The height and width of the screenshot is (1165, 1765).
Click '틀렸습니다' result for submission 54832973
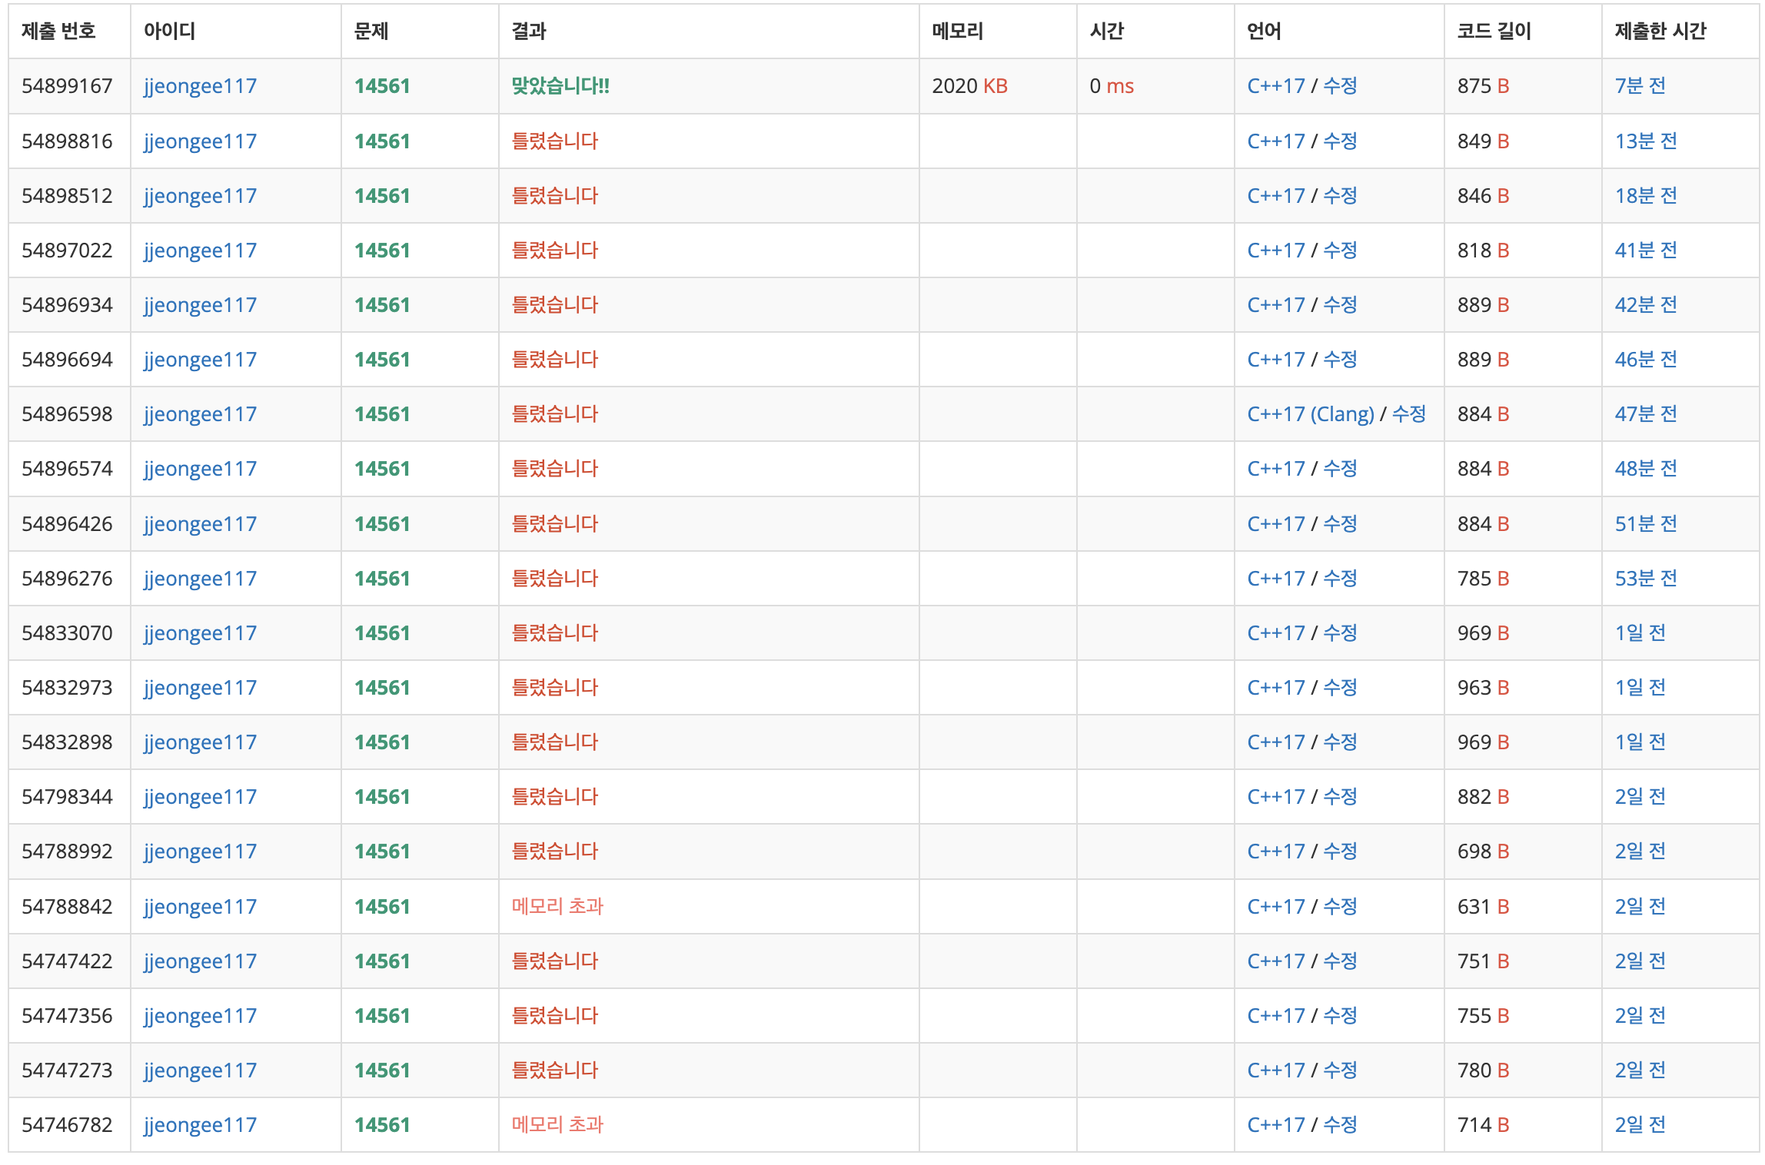tap(554, 688)
